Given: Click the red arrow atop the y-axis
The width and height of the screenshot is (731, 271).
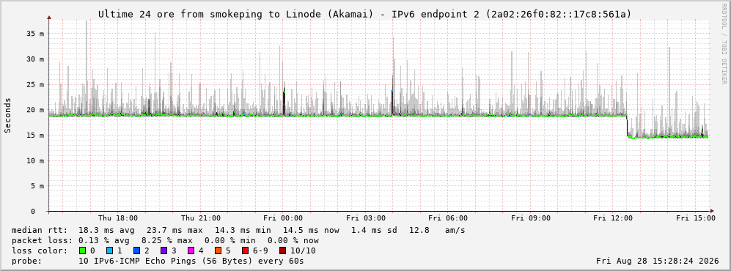Looking at the screenshot, I should (x=49, y=18).
